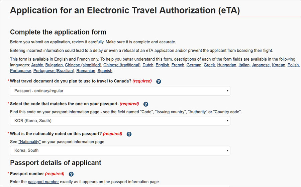Open the Korean field descriptions link
This screenshot has width=301, height=187.
coord(279,65)
